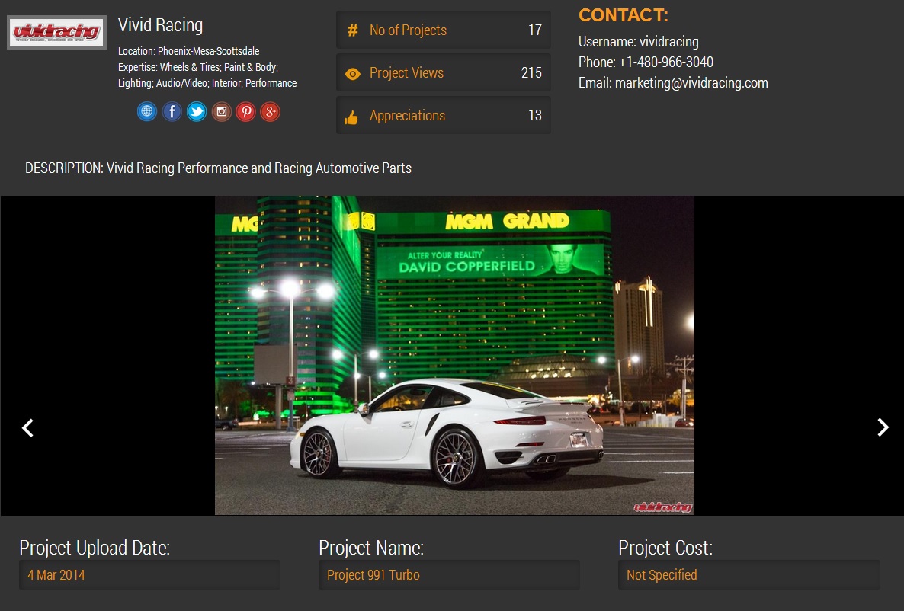Image resolution: width=904 pixels, height=611 pixels.
Task: Click the thumbs-up Appreciations icon
Action: [352, 115]
